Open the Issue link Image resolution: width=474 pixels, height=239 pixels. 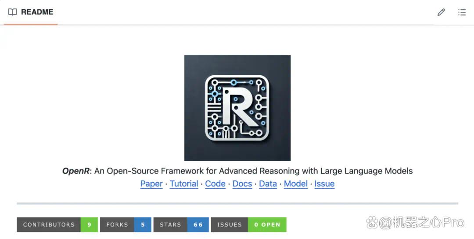(x=324, y=183)
